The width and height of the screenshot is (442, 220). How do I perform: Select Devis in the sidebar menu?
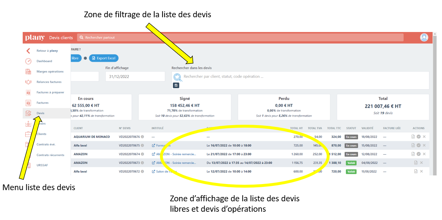pos(40,113)
